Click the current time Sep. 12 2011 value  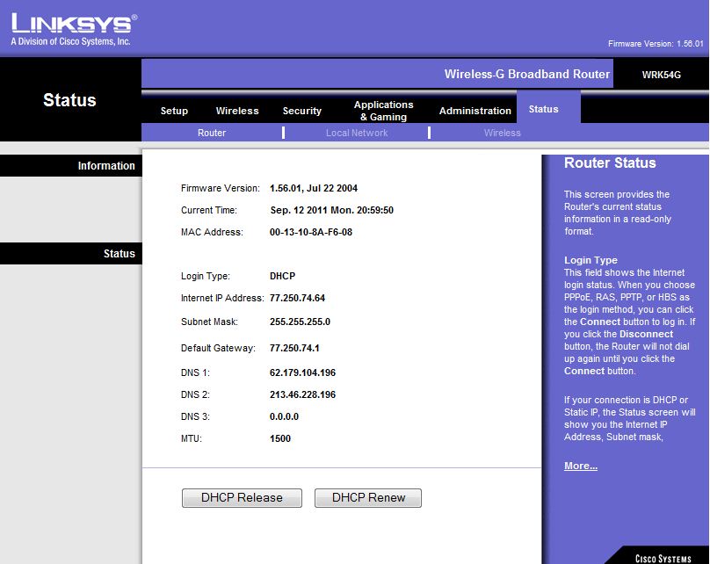[x=332, y=210]
